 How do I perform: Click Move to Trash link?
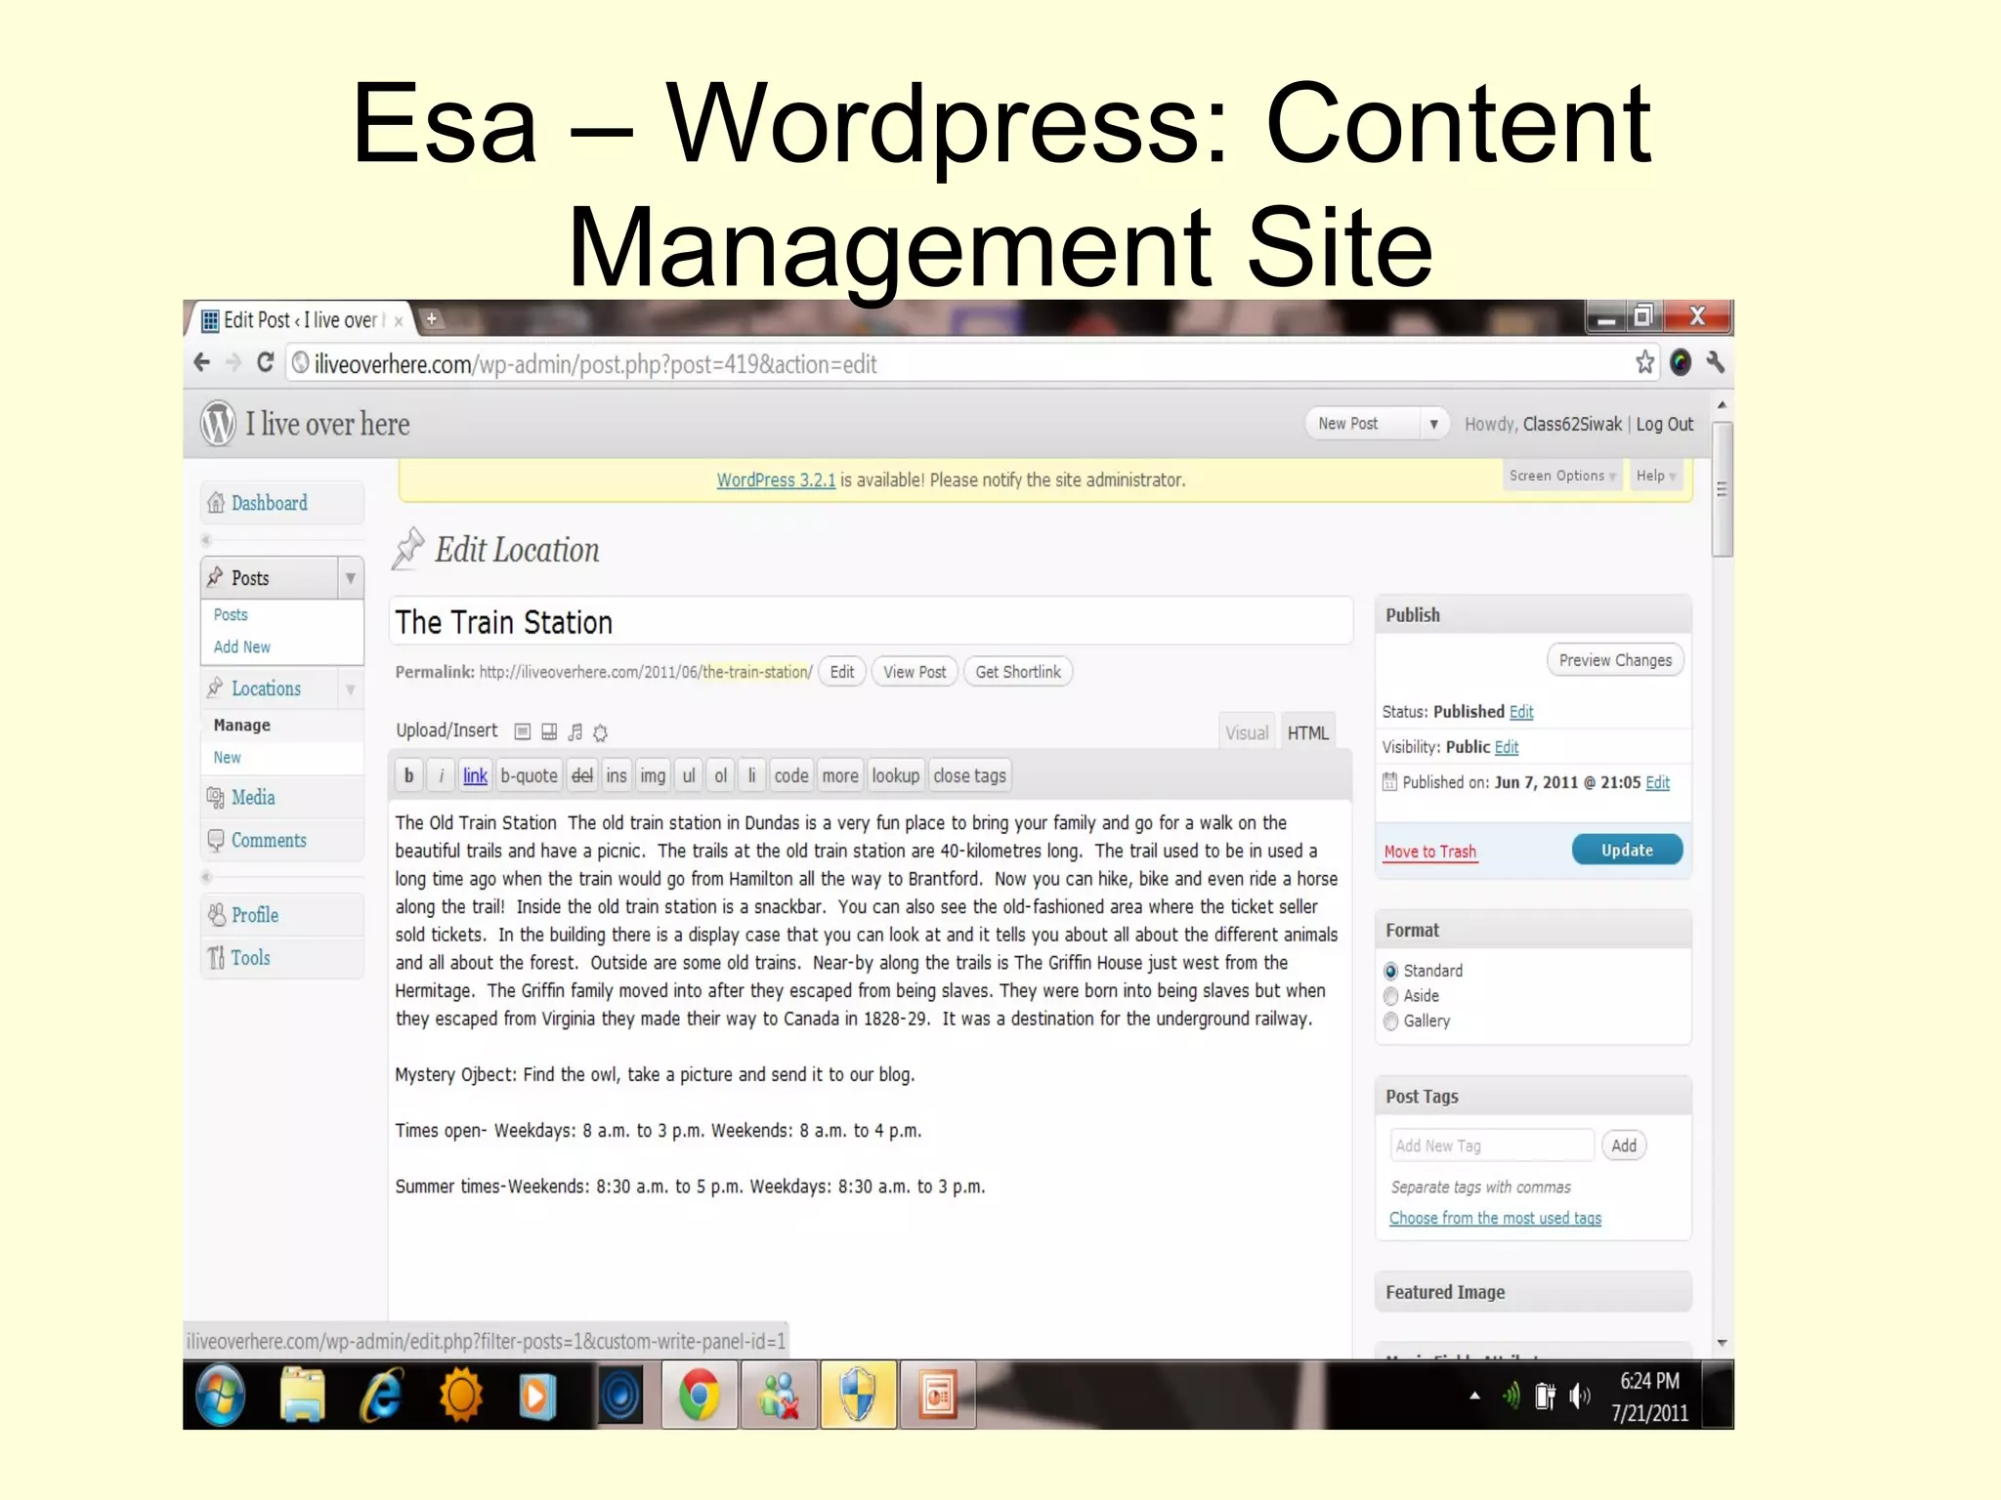[1430, 852]
